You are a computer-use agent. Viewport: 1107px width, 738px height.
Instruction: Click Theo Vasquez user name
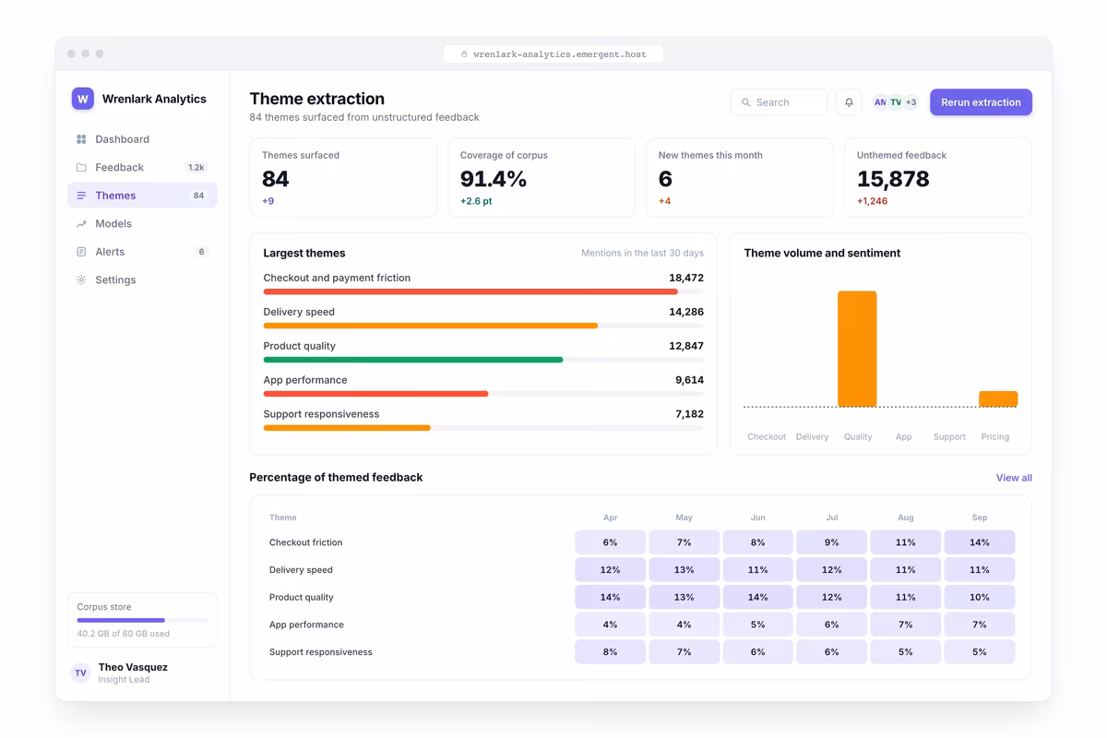point(133,667)
